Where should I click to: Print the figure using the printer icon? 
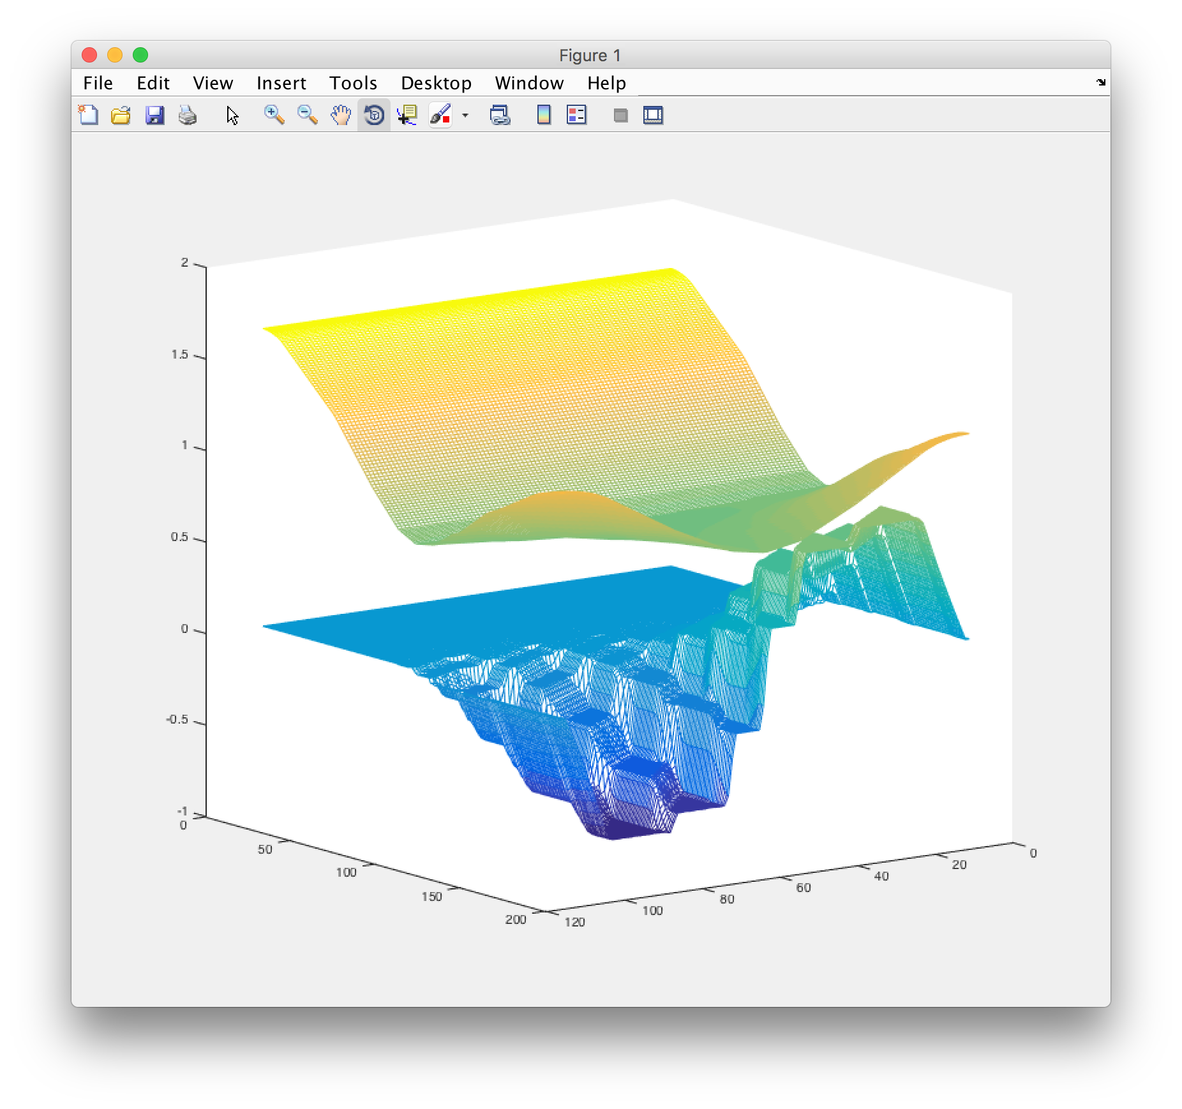[x=188, y=115]
